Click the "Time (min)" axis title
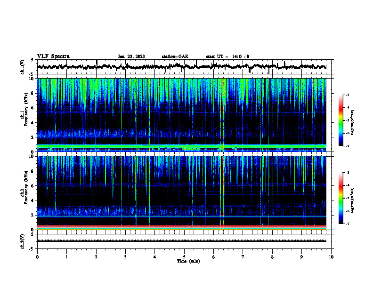Screen dimensions: 373x288 188,261
